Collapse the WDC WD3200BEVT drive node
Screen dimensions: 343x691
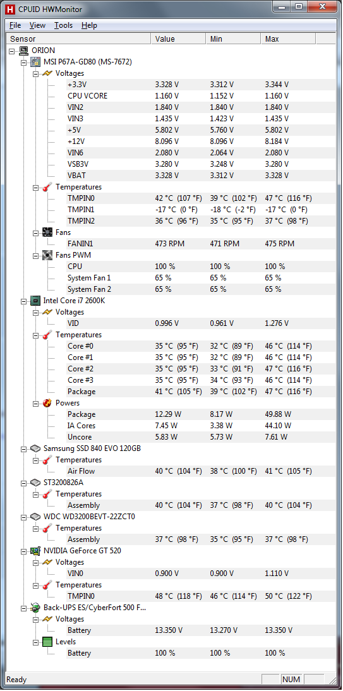[24, 517]
